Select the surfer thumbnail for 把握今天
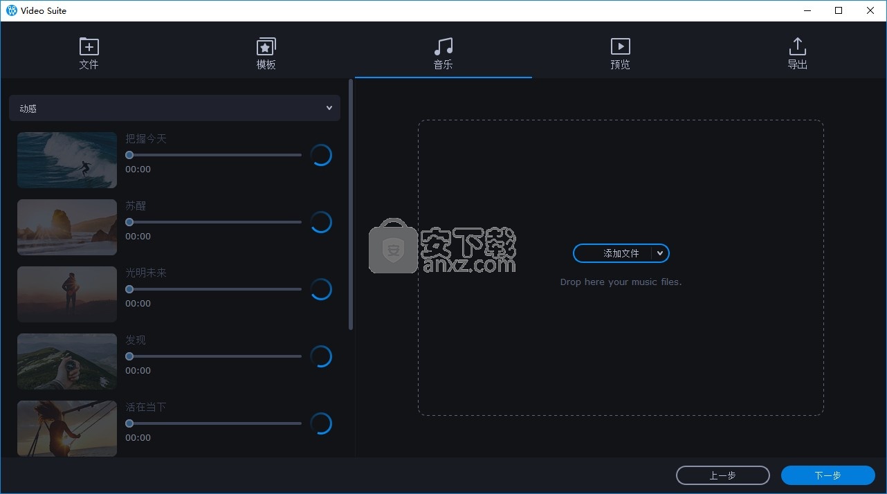Image resolution: width=887 pixels, height=494 pixels. tap(67, 160)
